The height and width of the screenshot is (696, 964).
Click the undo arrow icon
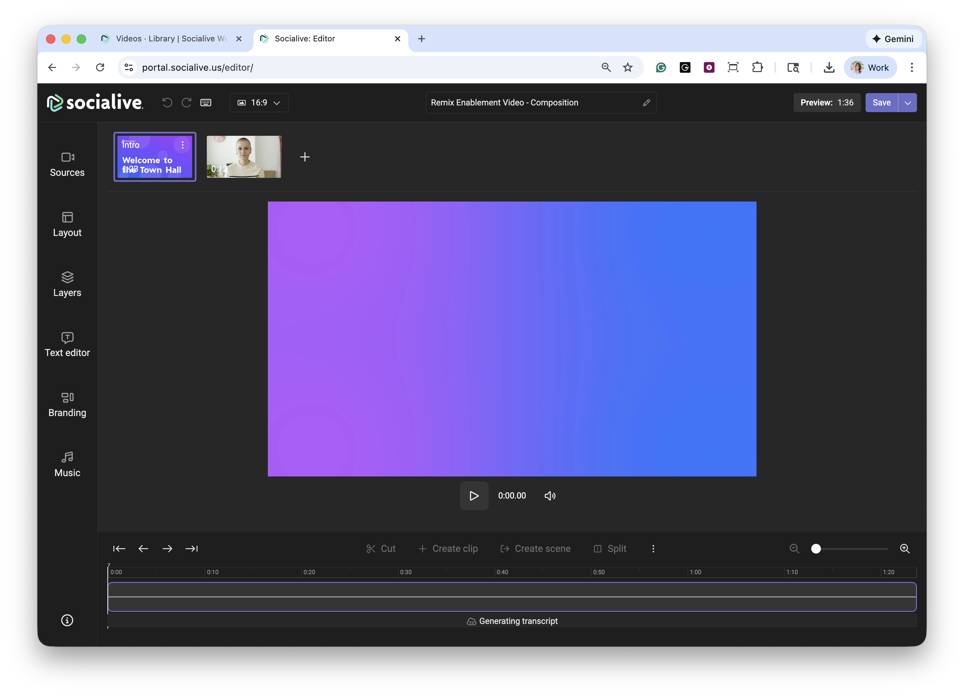click(167, 102)
